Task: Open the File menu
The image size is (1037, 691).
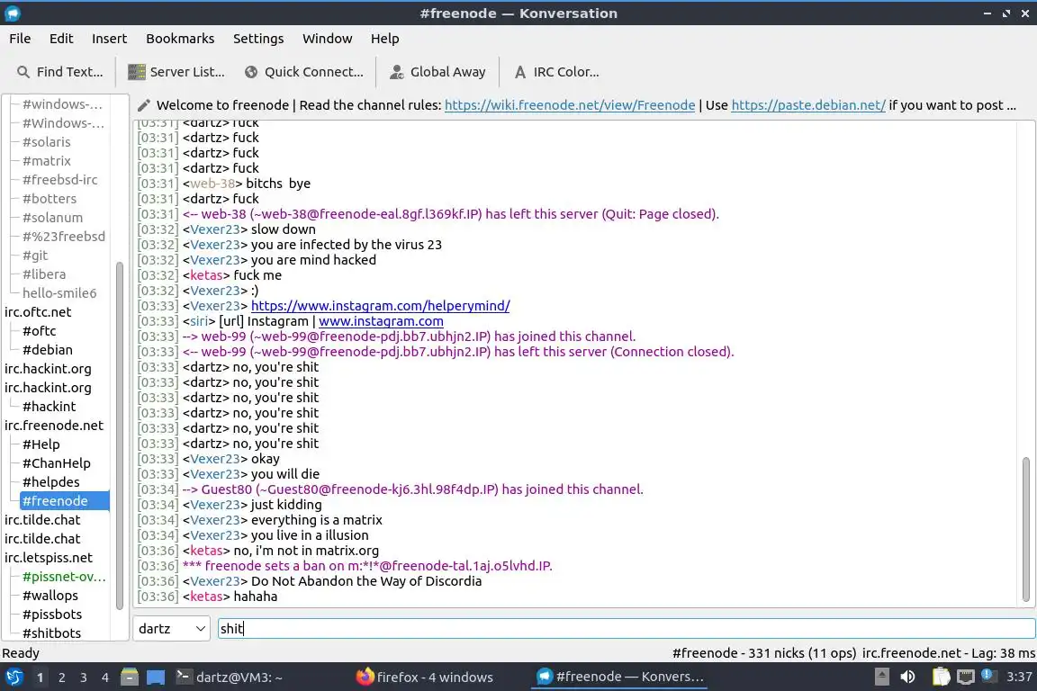Action: tap(20, 39)
